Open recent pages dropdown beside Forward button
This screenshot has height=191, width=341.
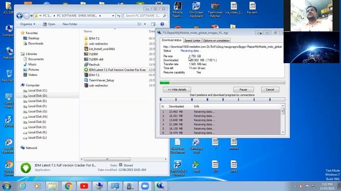pyautogui.click(x=31, y=15)
